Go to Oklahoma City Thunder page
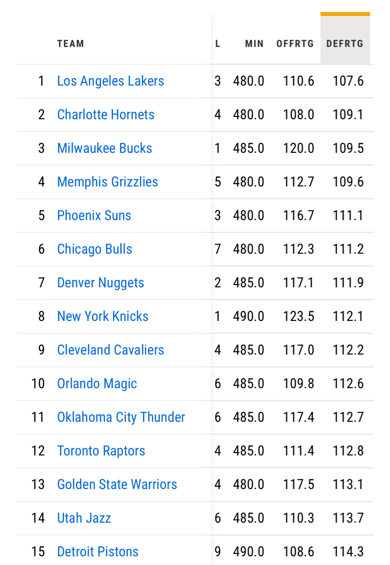This screenshot has width=390, height=565. click(x=121, y=417)
